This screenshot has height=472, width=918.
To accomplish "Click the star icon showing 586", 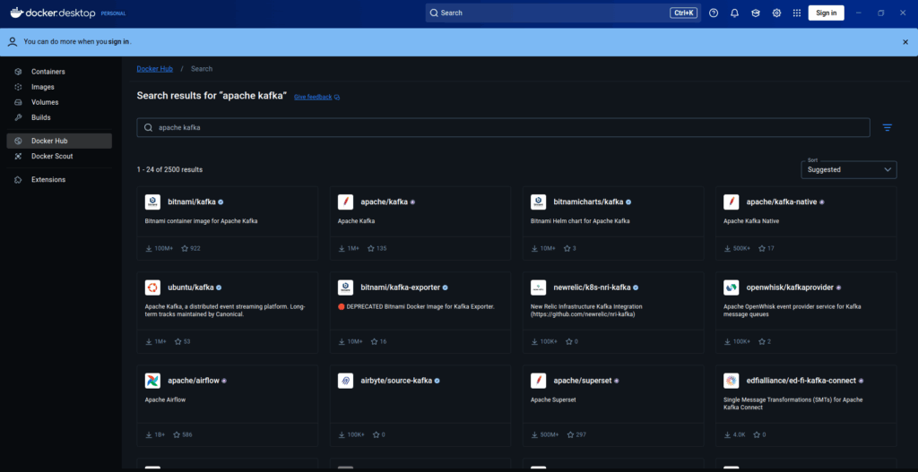I will [x=175, y=435].
